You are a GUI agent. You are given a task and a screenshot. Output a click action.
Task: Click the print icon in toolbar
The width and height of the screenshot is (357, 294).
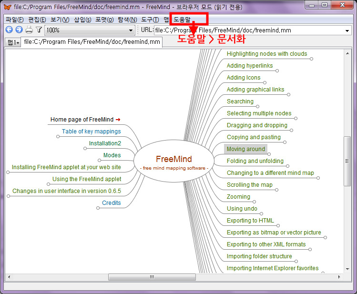[x=29, y=30]
